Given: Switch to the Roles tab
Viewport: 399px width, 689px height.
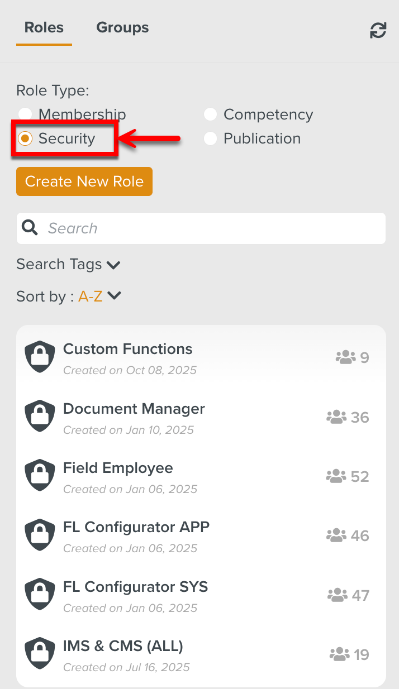Looking at the screenshot, I should (x=44, y=27).
